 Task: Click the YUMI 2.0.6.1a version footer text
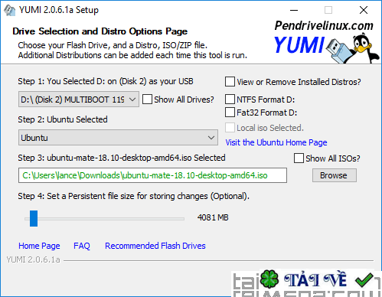(x=34, y=259)
